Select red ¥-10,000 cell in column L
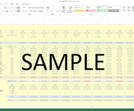Image resolution: width=134 pixels, height=111 pixels. tap(87, 81)
